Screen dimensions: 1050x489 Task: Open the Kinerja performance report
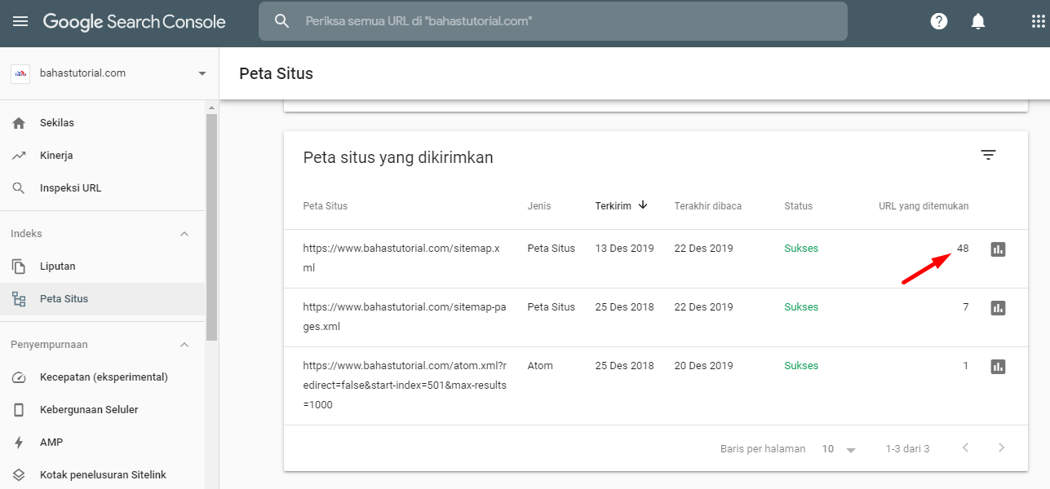click(x=103, y=156)
